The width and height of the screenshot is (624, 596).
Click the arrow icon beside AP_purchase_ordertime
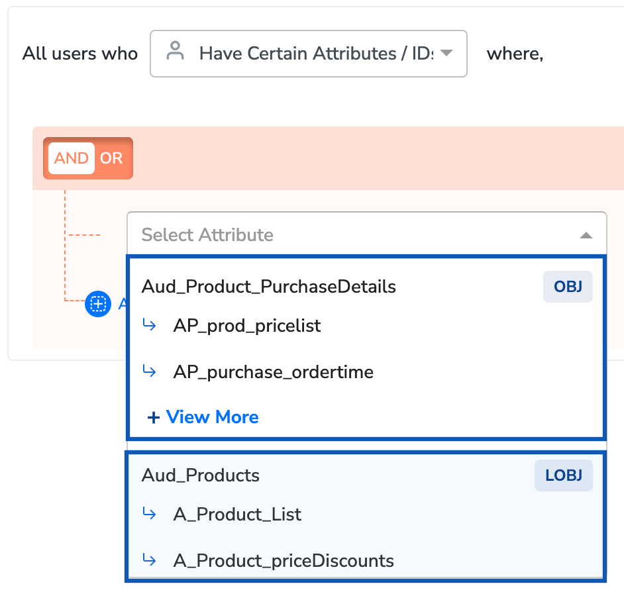(150, 372)
